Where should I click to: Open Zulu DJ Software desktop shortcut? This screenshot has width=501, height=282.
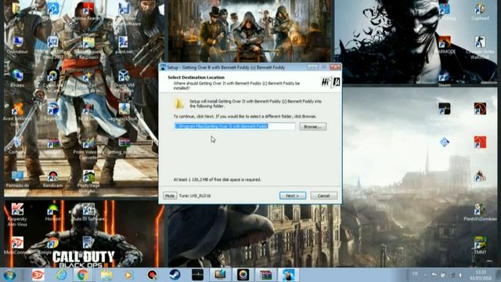pyautogui.click(x=88, y=212)
